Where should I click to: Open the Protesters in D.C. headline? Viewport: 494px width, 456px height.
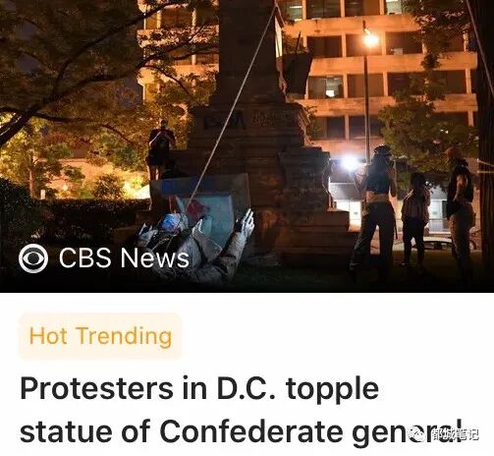pyautogui.click(x=242, y=411)
